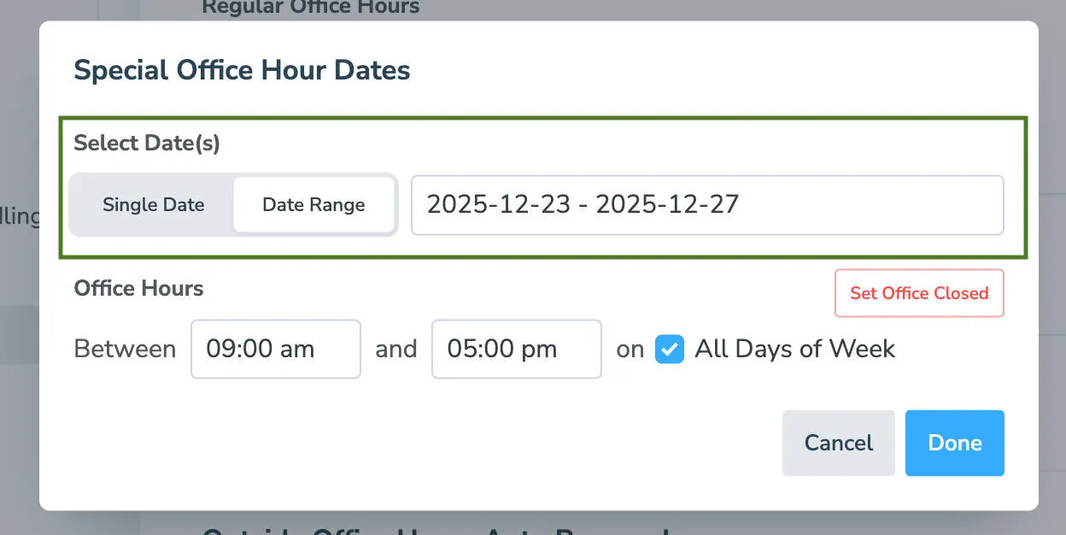Change the end time 05:00 pm
Viewport: 1066px width, 535px height.
516,349
